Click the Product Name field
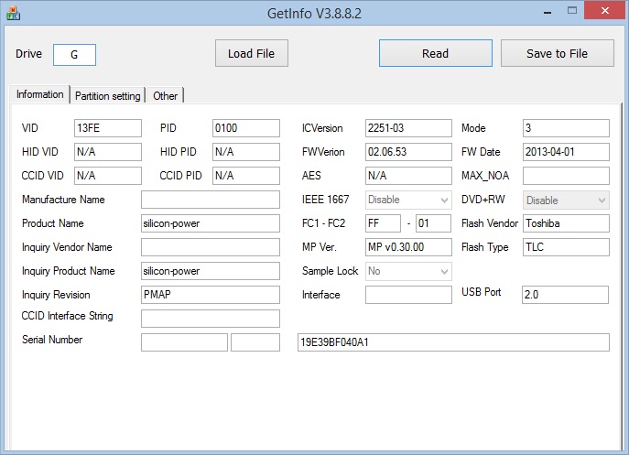Viewport: 629px width, 455px height. [x=211, y=223]
